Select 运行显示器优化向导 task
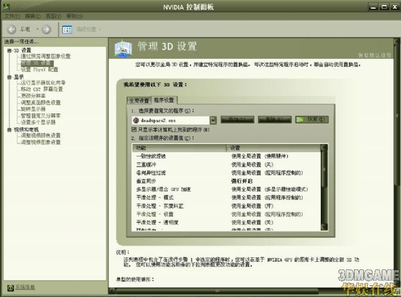The width and height of the screenshot is (401, 297). tap(43, 83)
